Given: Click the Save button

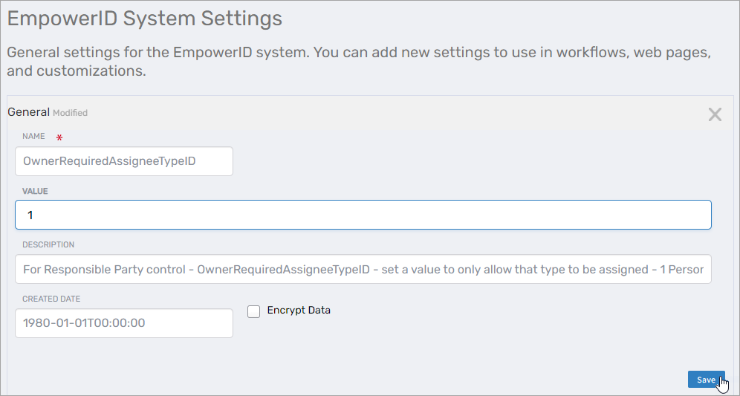Looking at the screenshot, I should (x=705, y=380).
